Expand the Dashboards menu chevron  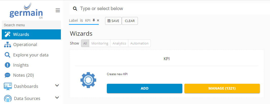point(57,86)
